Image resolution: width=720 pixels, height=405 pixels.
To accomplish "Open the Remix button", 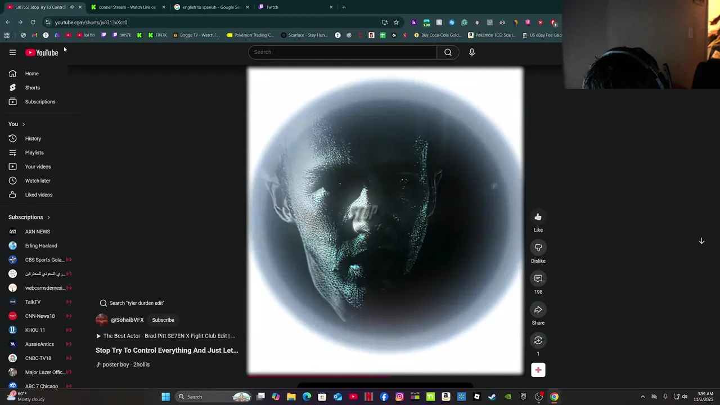I will [538, 340].
